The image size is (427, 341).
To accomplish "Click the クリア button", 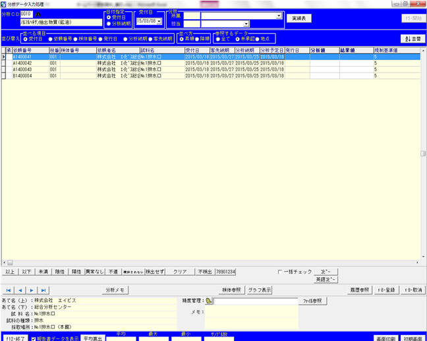I will [180, 272].
